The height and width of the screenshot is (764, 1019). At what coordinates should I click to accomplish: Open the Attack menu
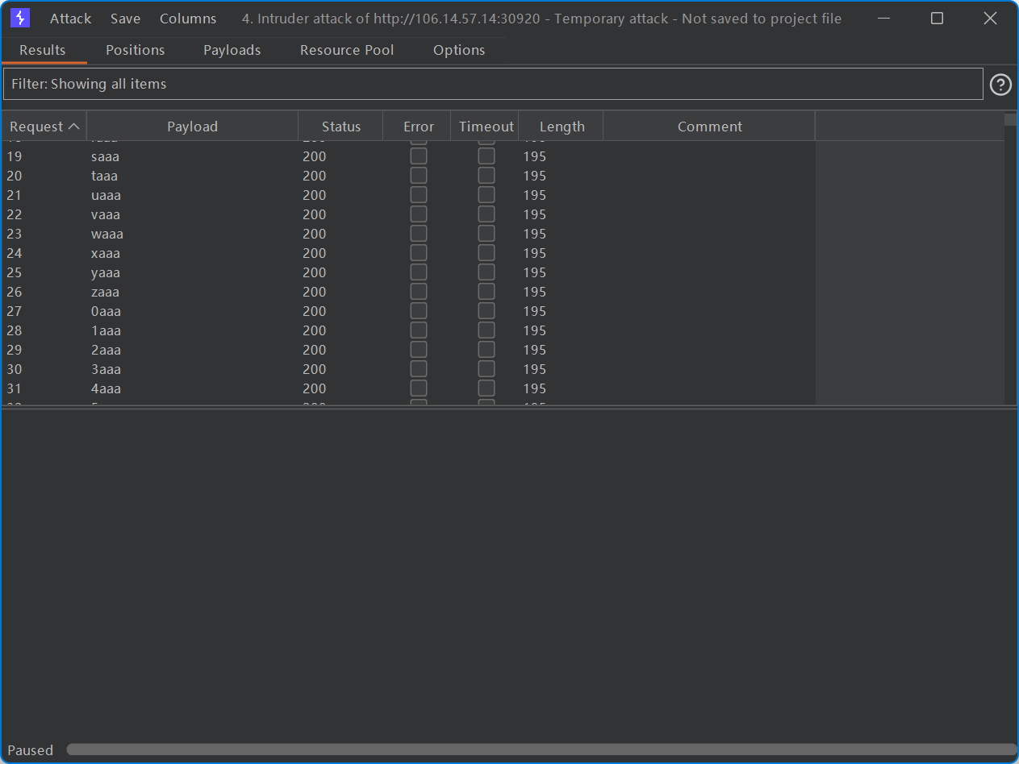(x=71, y=19)
